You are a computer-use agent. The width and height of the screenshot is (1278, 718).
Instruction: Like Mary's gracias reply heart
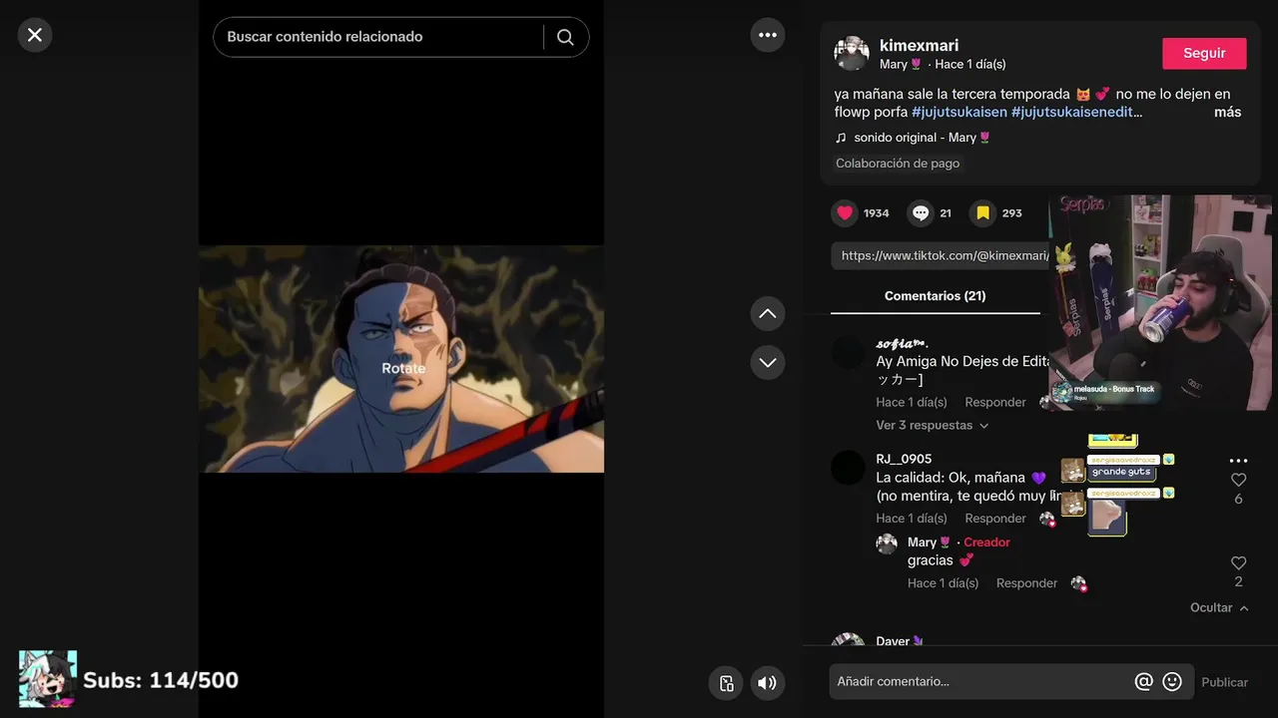click(1238, 563)
